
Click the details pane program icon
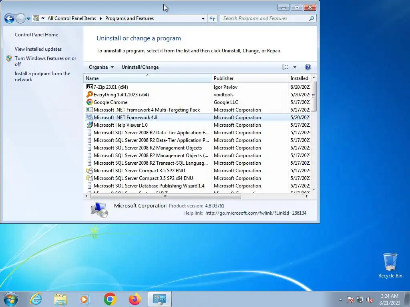click(x=99, y=209)
